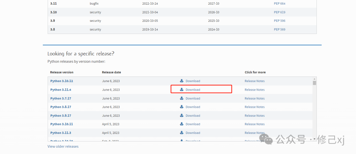Click end of support 2026-10
The width and height of the screenshot is (356, 154).
pyautogui.click(x=213, y=12)
